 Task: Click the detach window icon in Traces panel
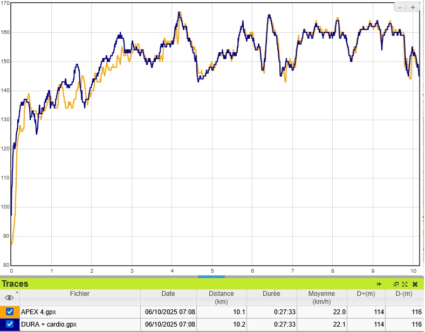tap(396, 284)
